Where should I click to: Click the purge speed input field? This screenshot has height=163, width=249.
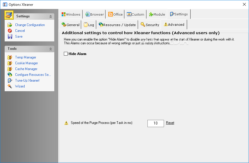tap(156, 123)
